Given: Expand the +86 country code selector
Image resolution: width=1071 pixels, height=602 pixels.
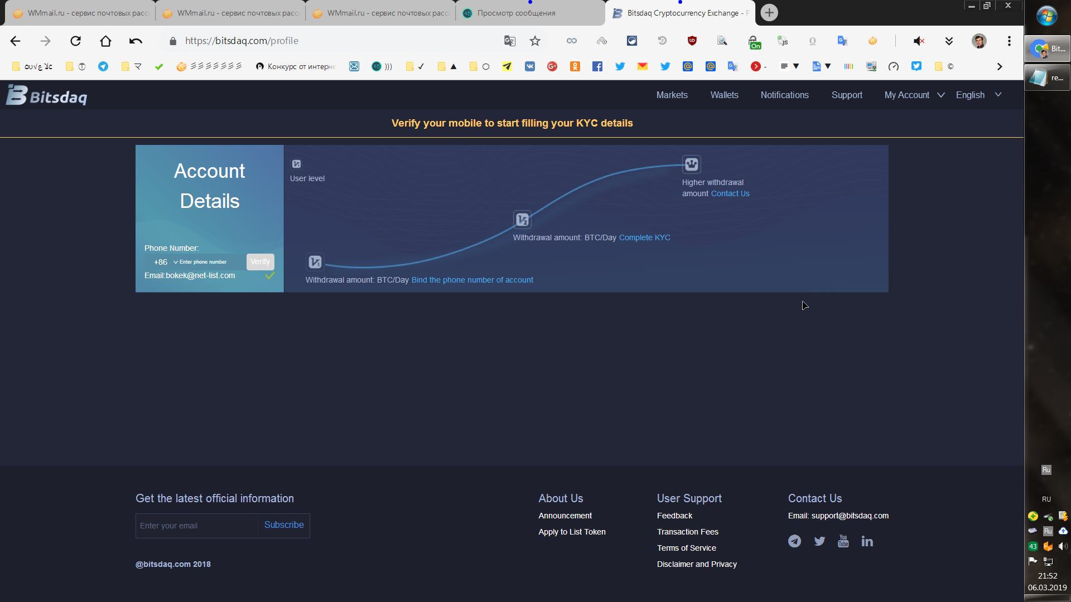Looking at the screenshot, I should (166, 262).
